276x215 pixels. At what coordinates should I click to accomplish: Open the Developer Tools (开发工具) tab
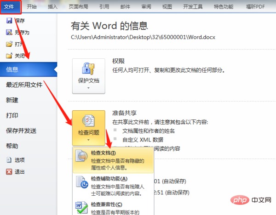[x=193, y=6]
